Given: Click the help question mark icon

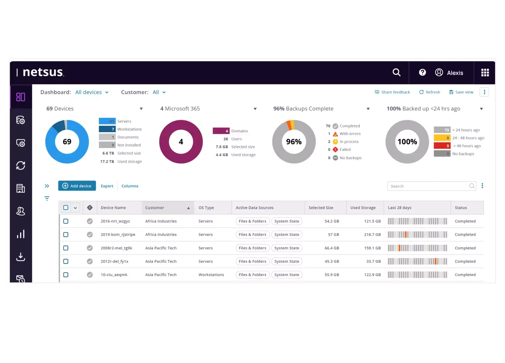Looking at the screenshot, I should (x=422, y=72).
